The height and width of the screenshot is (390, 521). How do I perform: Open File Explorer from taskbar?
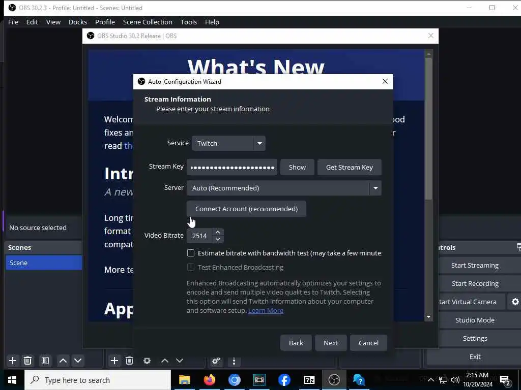(184, 380)
